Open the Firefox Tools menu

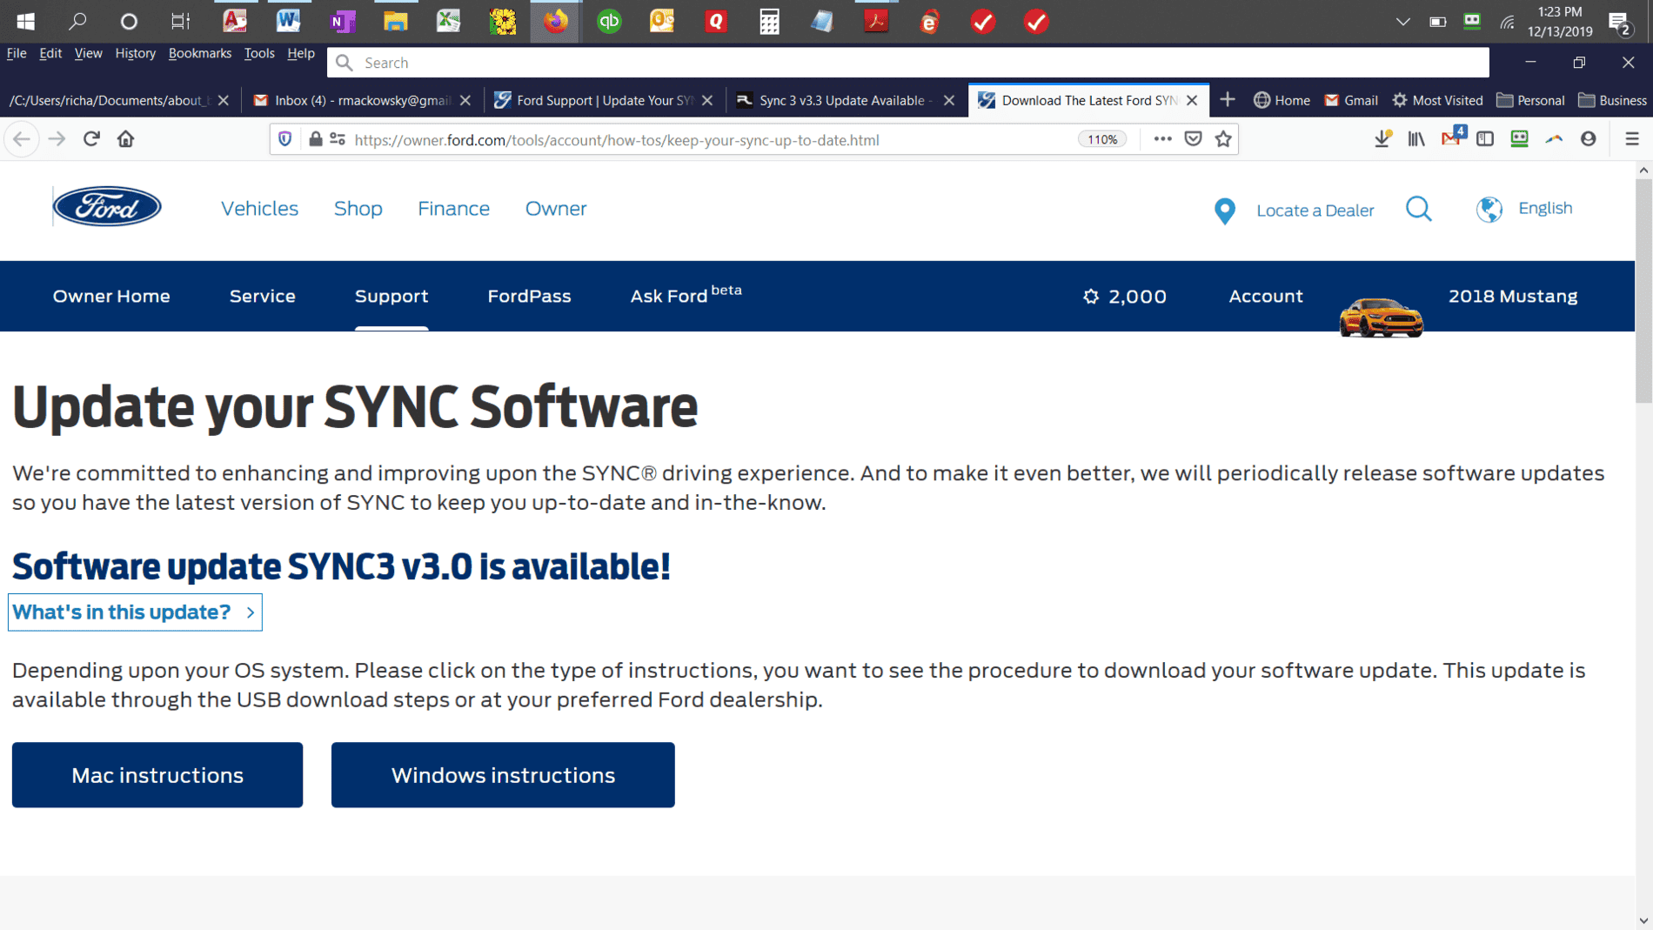click(x=259, y=53)
